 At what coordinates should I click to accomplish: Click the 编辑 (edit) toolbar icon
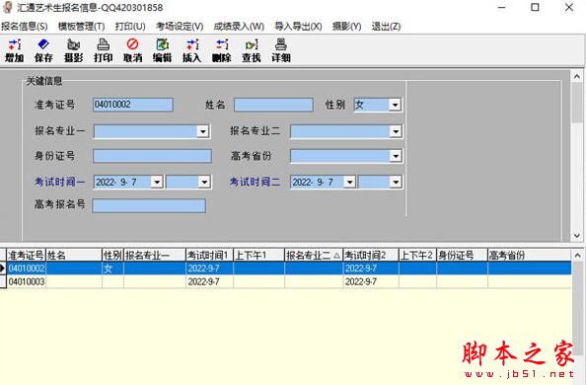[x=162, y=50]
